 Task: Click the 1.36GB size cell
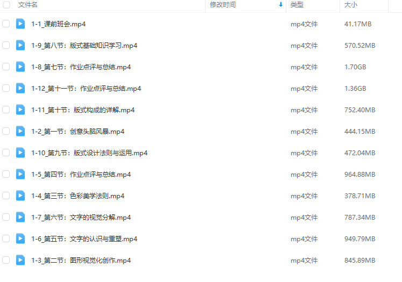tap(355, 89)
